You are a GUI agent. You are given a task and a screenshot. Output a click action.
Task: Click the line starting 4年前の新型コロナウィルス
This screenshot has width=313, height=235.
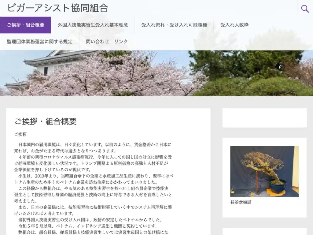tap(95, 157)
